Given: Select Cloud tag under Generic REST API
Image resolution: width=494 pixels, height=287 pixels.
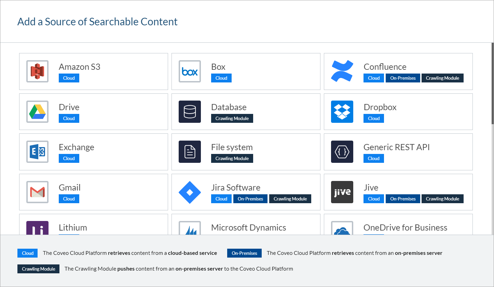Looking at the screenshot, I should point(374,158).
